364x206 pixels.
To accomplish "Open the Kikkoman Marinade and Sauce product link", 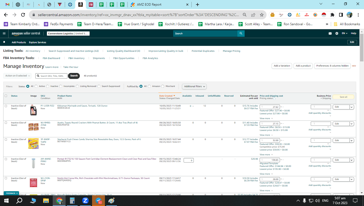I will [x=82, y=106].
